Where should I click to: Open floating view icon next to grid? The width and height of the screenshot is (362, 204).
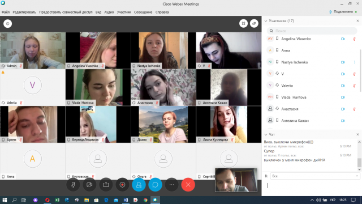tap(254, 23)
